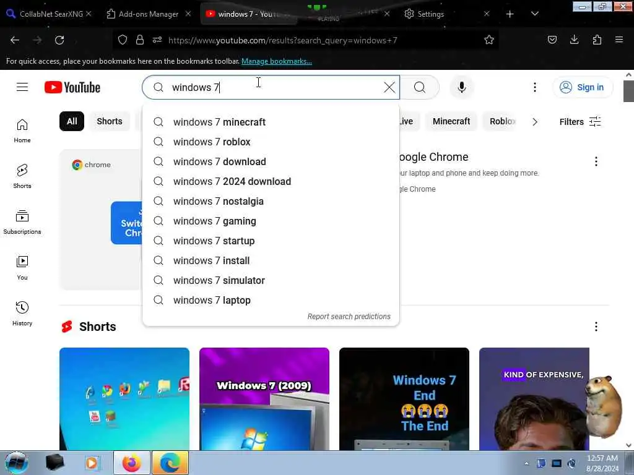
Task: Open the YouTube guide hamburger menu
Action: click(22, 87)
